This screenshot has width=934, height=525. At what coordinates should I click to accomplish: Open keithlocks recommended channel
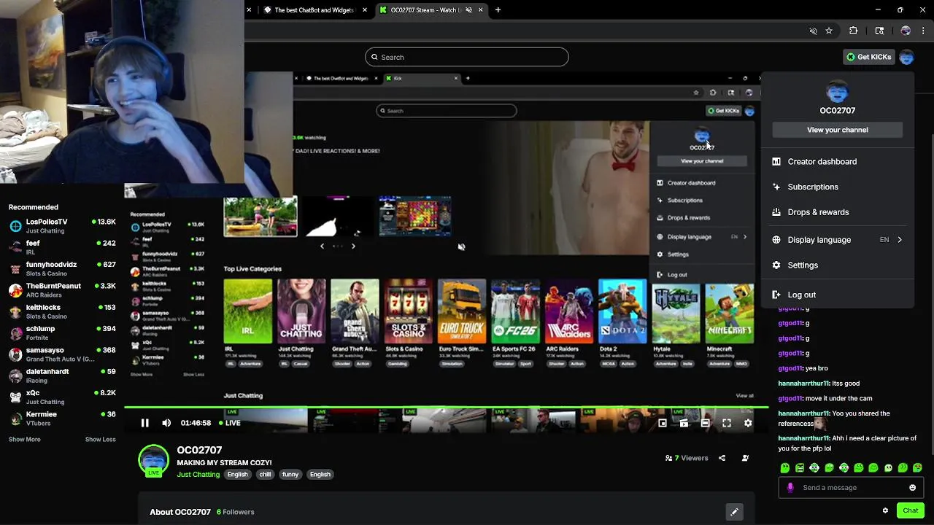tap(62, 311)
